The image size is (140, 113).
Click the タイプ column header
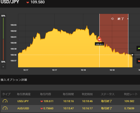tap(6, 94)
